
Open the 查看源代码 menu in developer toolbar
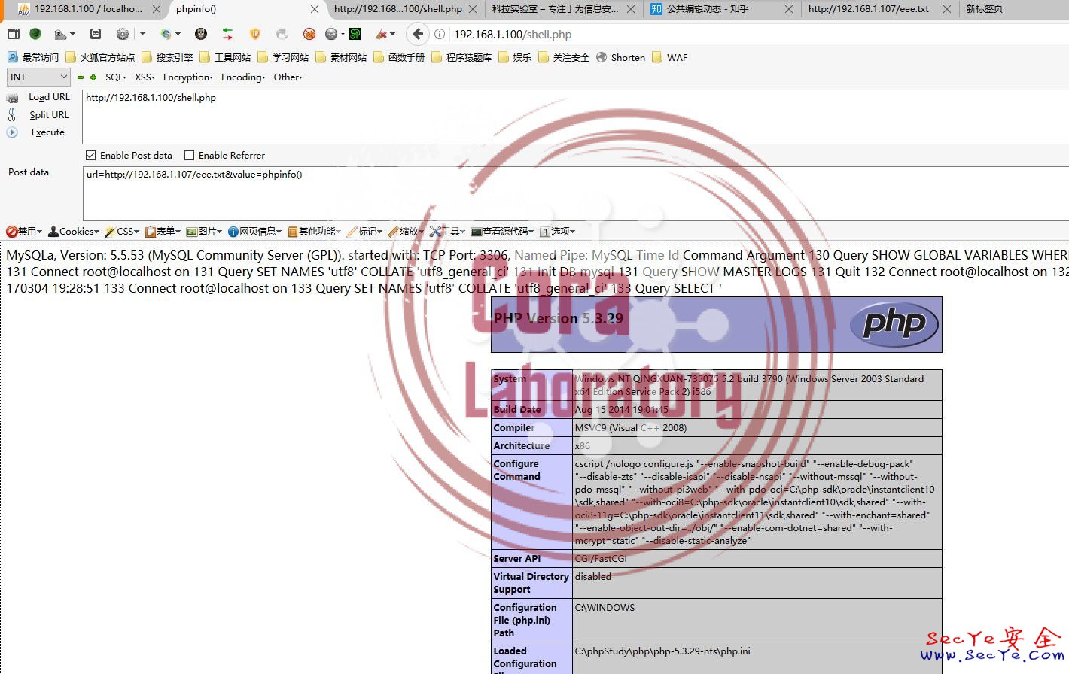(x=503, y=232)
